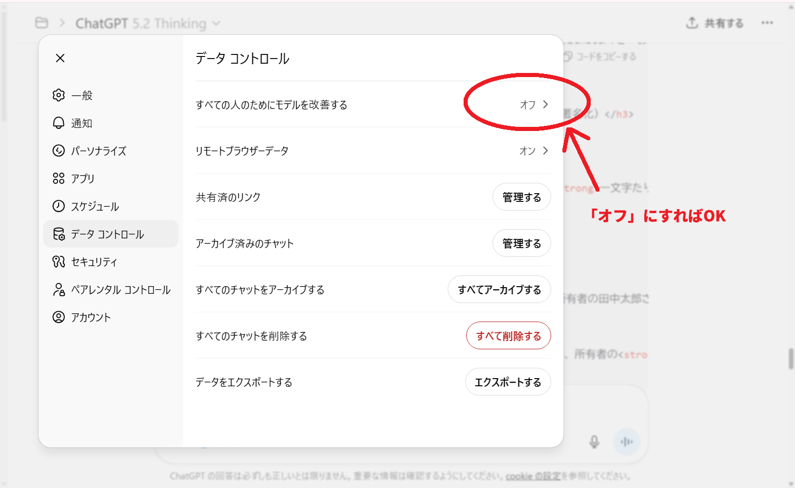Image resolution: width=795 pixels, height=488 pixels.
Task: Click the clock icon for スケジュール
Action: click(59, 206)
